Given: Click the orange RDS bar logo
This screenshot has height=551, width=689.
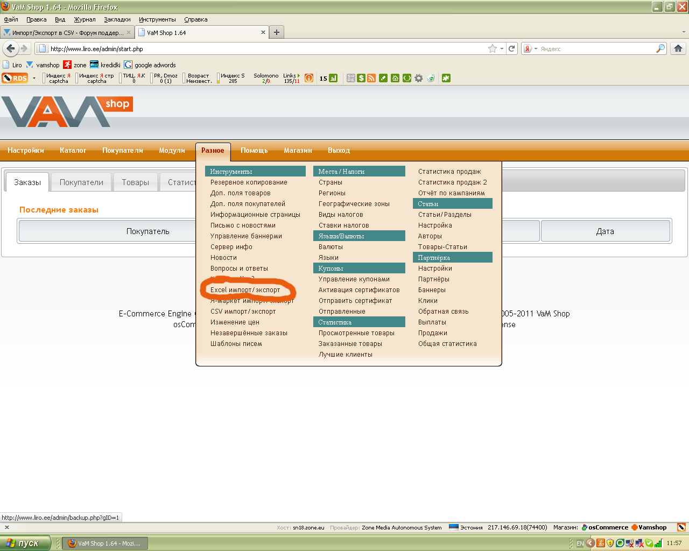Looking at the screenshot, I should (15, 78).
